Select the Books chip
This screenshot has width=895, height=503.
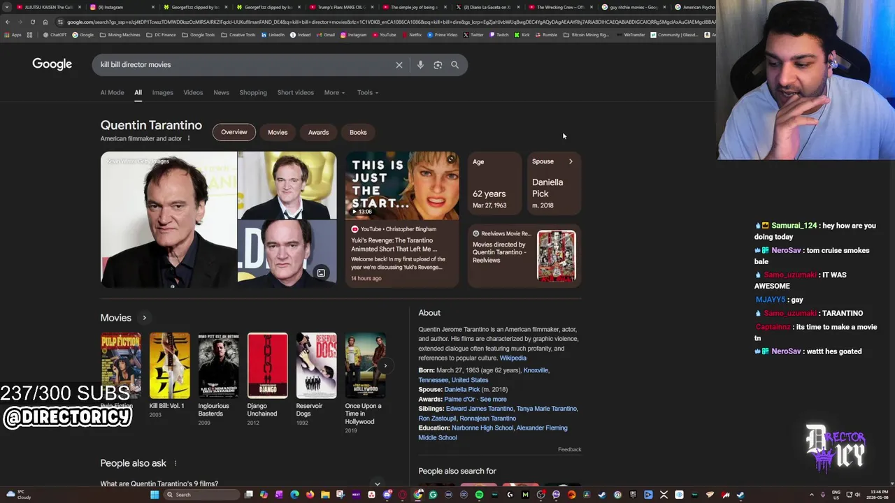pos(358,132)
